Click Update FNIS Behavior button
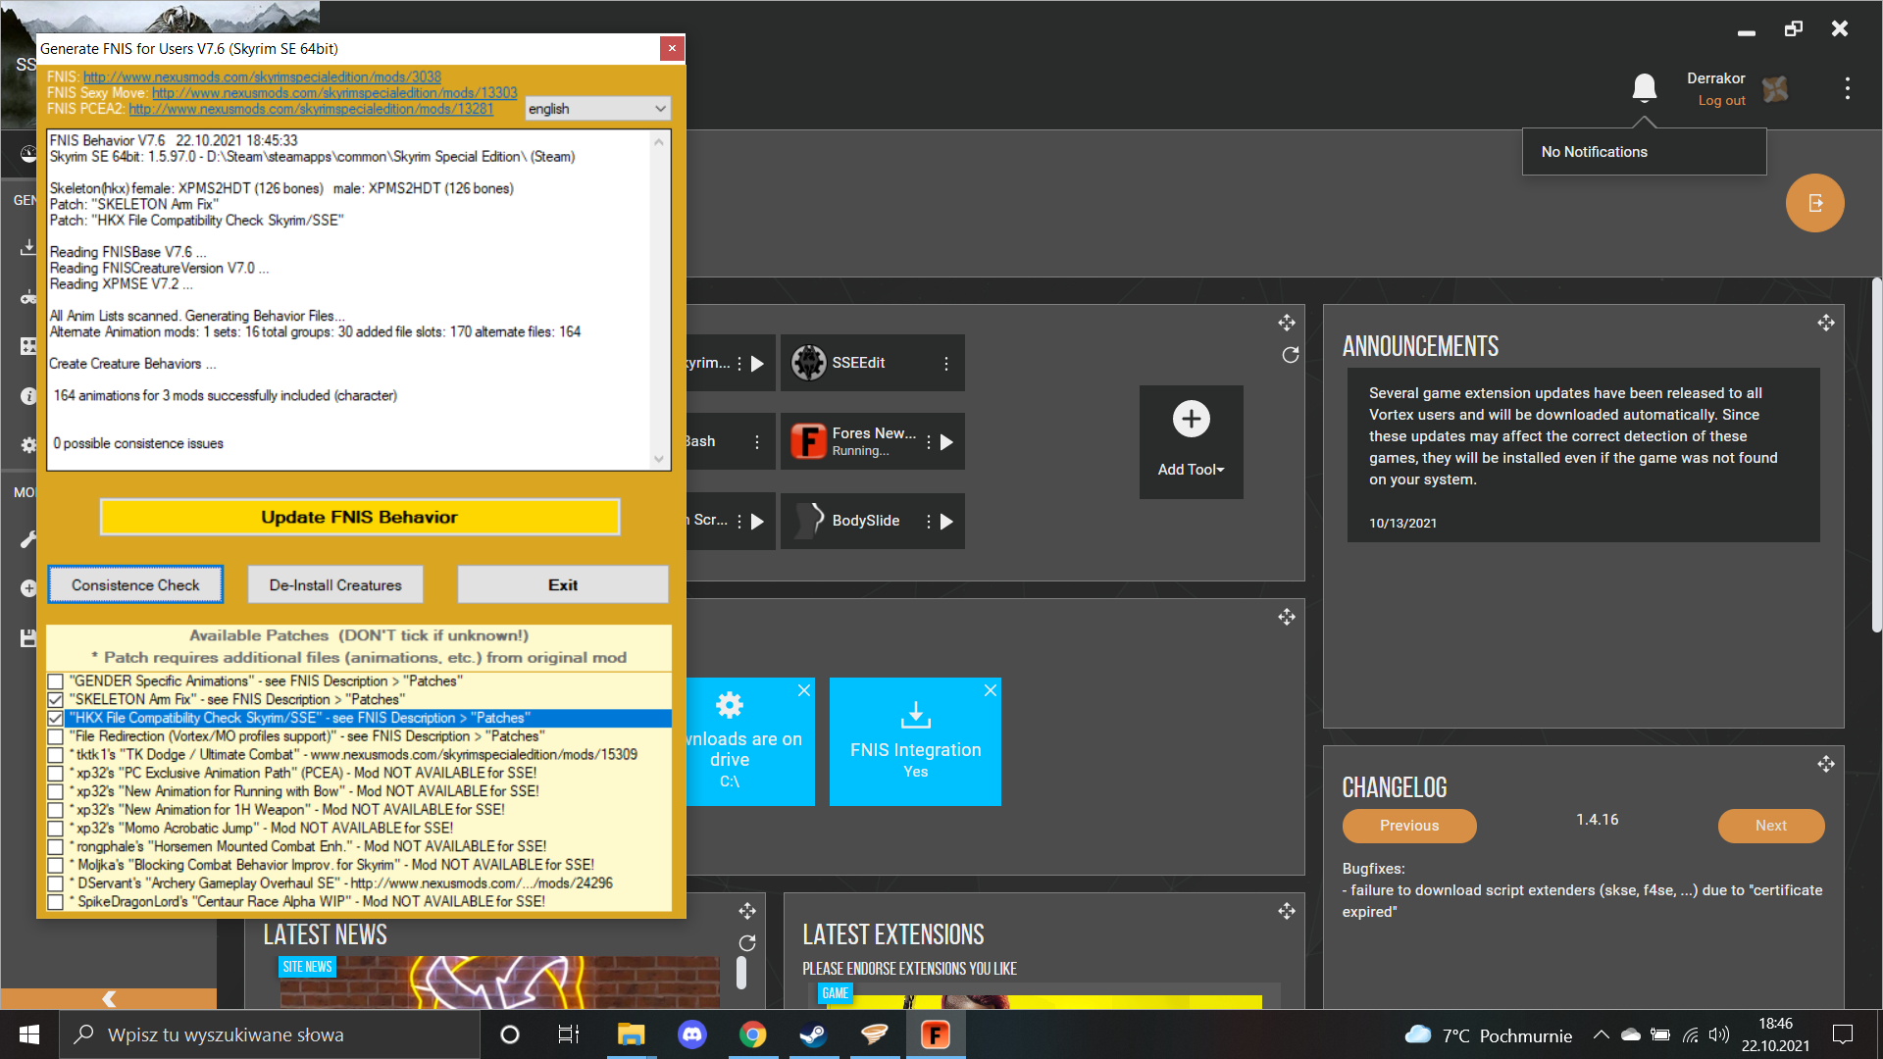The width and height of the screenshot is (1883, 1059). 359,517
